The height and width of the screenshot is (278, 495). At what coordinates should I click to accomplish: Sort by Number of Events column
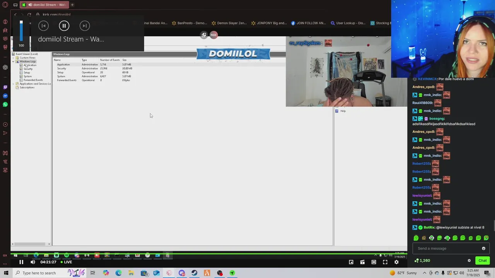[110, 60]
